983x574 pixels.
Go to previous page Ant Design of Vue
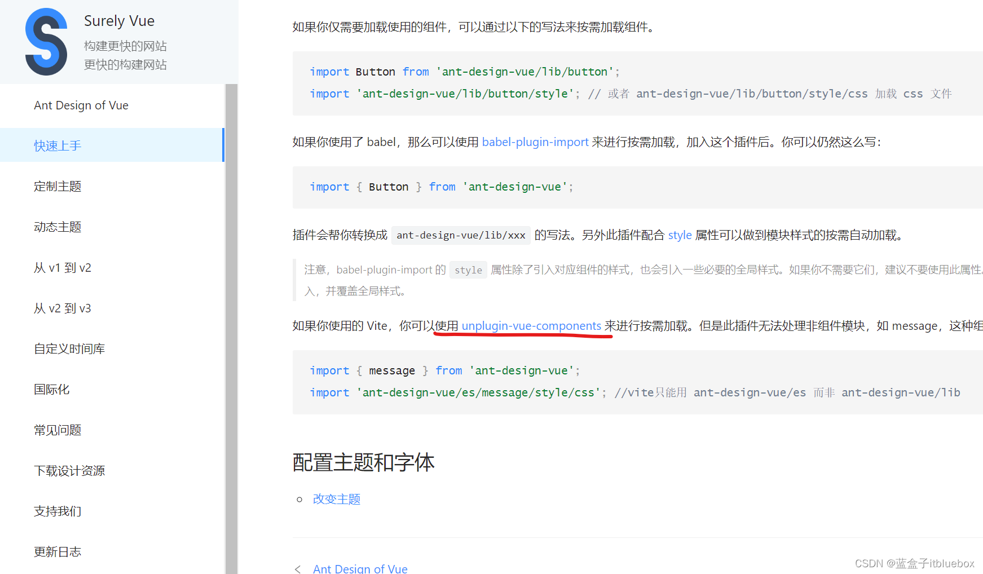tap(360, 568)
